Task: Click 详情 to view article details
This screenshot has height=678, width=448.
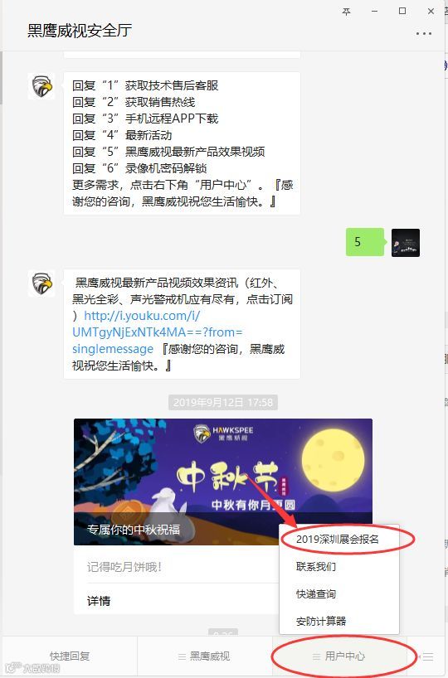Action: [99, 601]
